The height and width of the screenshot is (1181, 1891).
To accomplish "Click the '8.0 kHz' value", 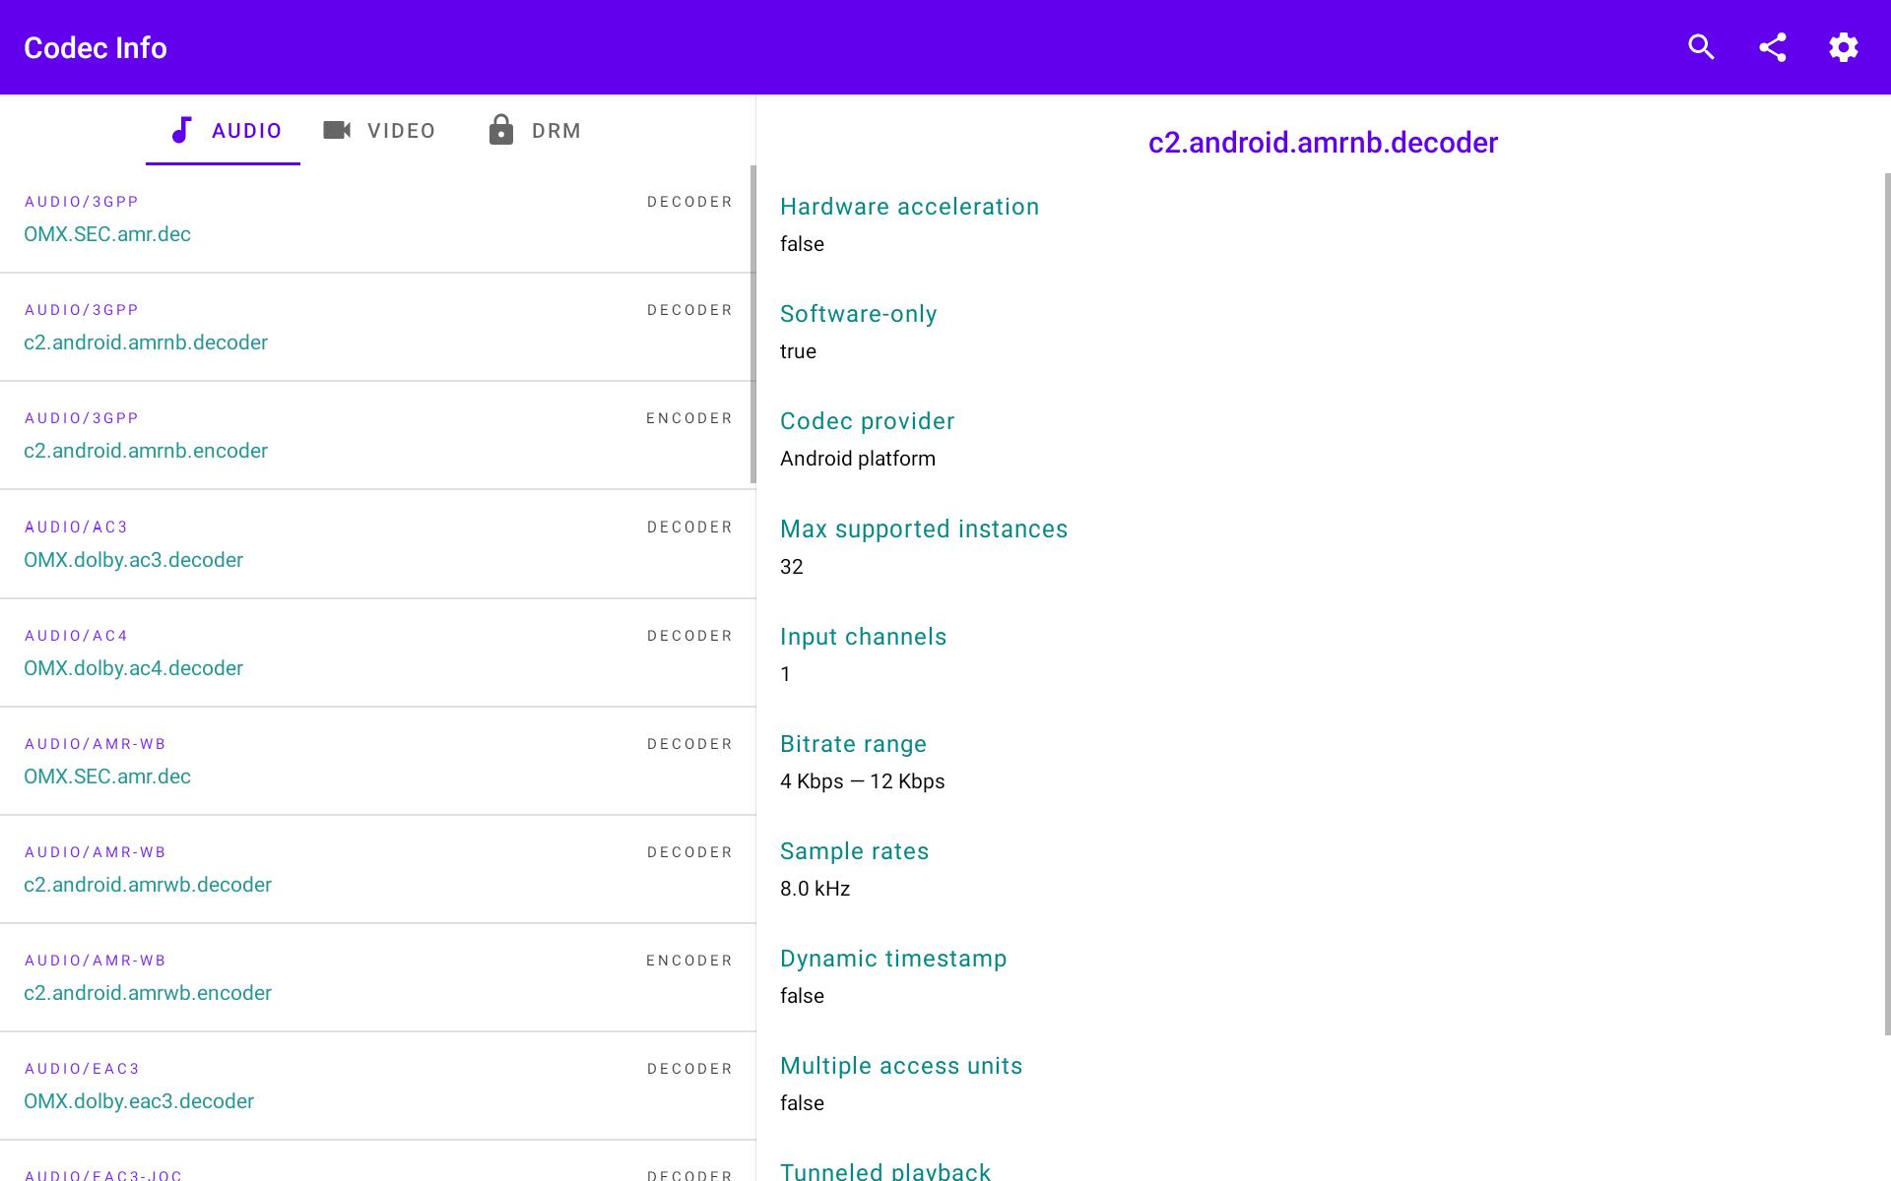I will [x=815, y=889].
